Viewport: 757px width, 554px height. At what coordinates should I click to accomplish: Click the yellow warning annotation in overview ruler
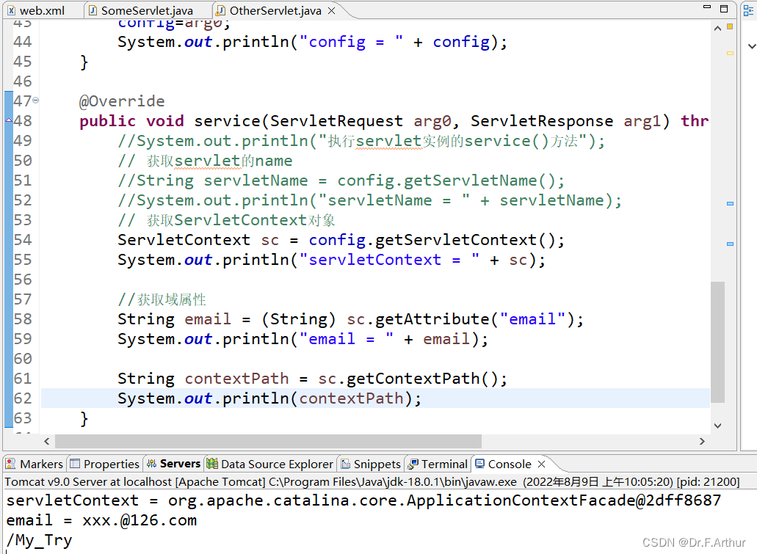pyautogui.click(x=730, y=53)
